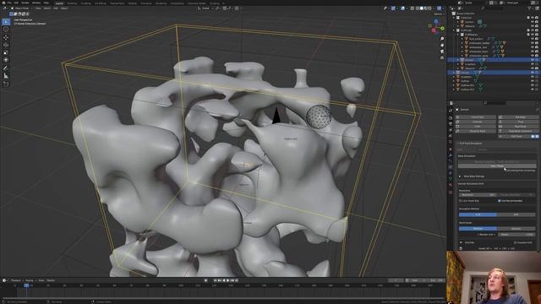Click the properties panel search field
The width and height of the screenshot is (541, 304).
click(x=495, y=103)
